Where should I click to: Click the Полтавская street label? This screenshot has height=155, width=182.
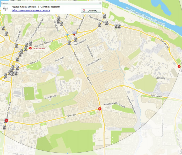(90, 51)
